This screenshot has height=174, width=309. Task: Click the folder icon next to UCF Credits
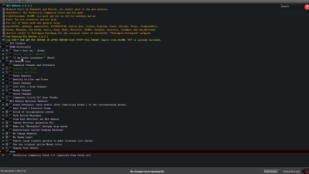[x=7, y=43]
